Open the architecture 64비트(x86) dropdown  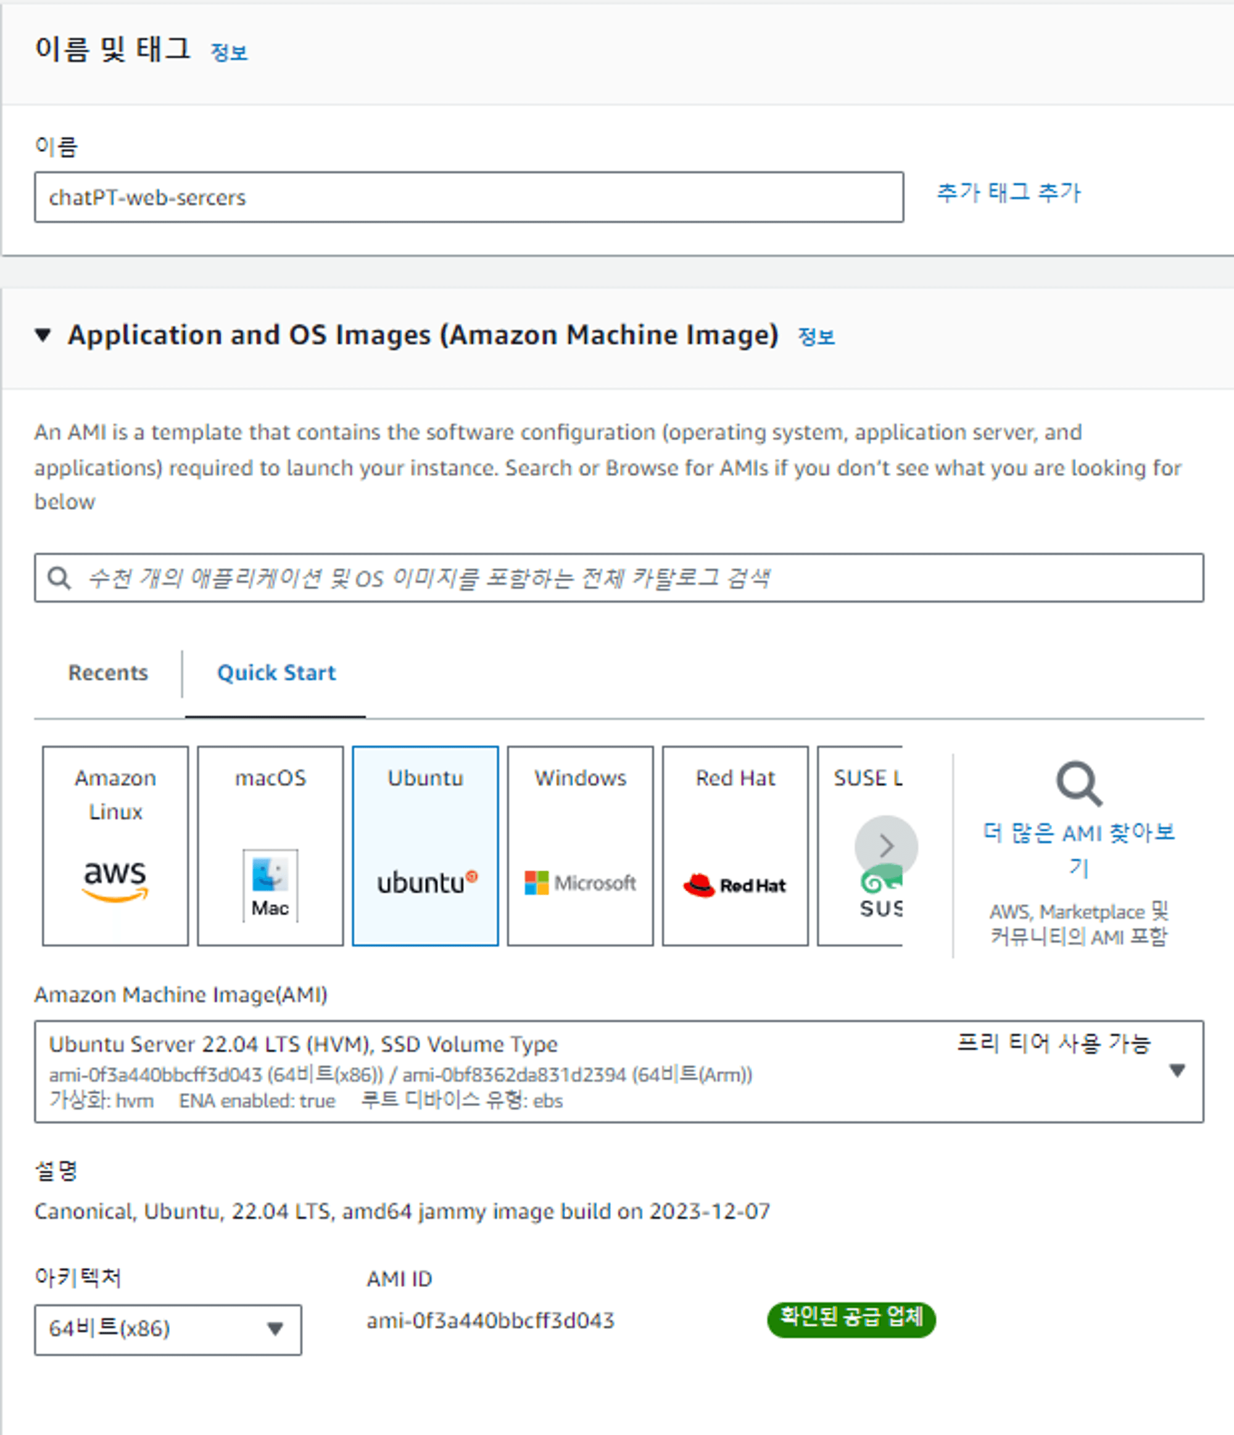[x=168, y=1329]
